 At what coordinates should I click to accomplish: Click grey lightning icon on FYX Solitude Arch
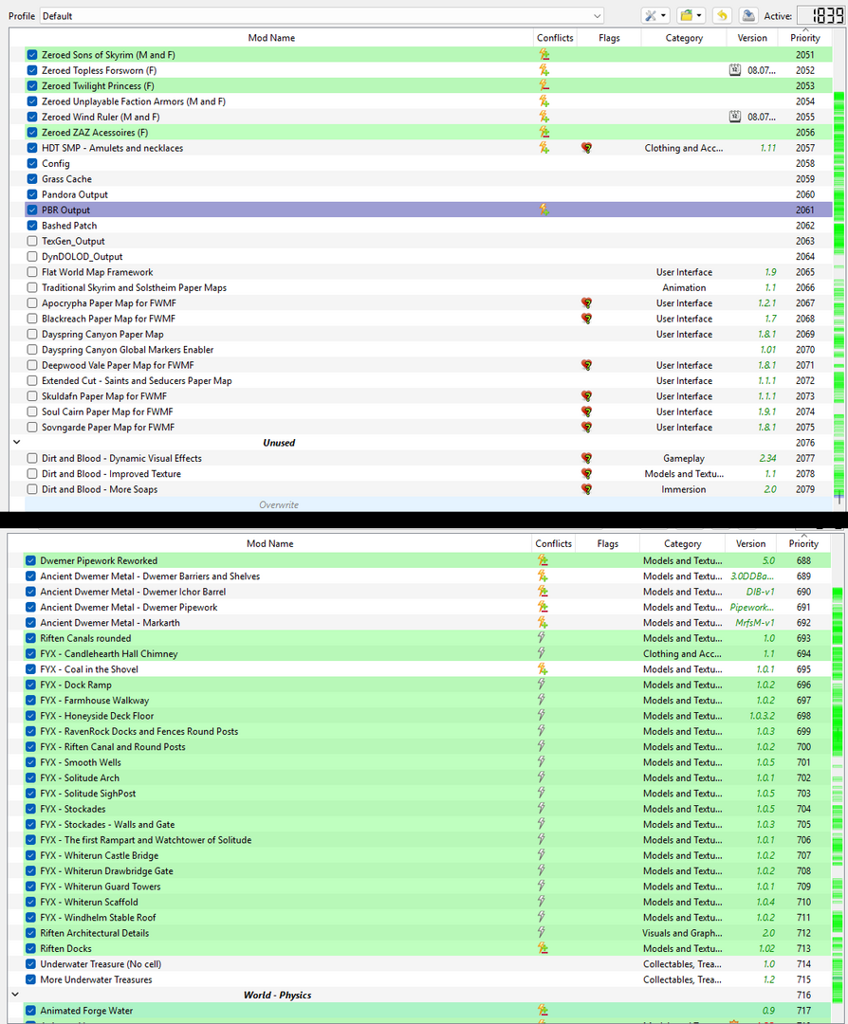click(x=542, y=777)
